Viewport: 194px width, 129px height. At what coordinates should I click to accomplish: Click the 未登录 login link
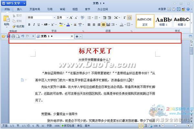pos(162,9)
